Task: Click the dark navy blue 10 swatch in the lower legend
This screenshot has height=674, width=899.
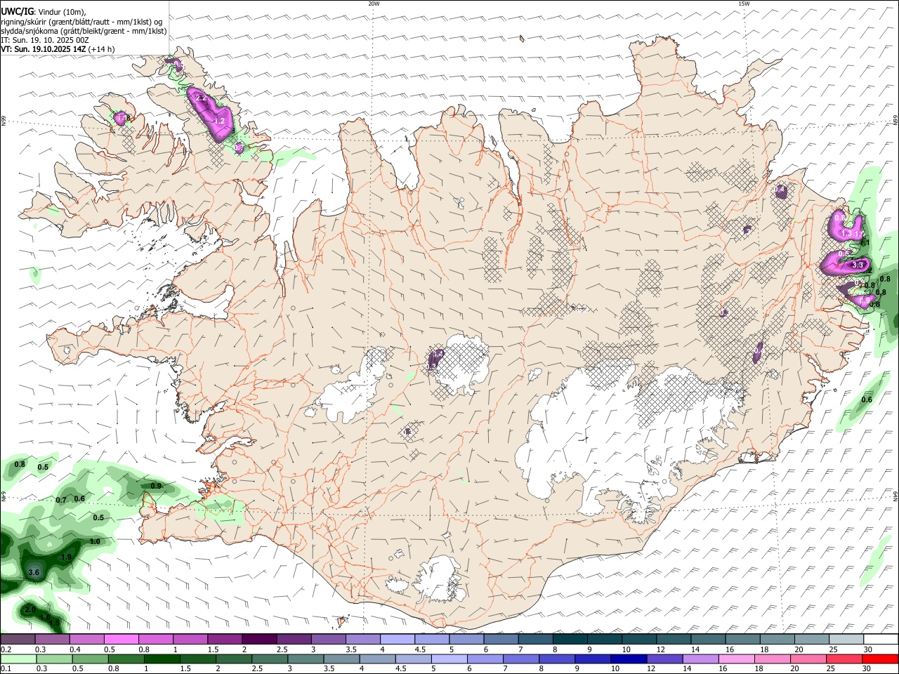Action: point(629,659)
